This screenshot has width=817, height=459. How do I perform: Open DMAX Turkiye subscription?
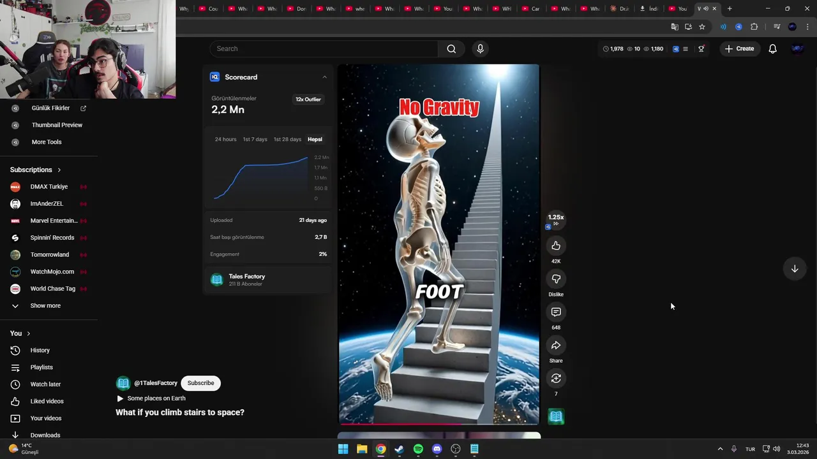click(x=49, y=187)
